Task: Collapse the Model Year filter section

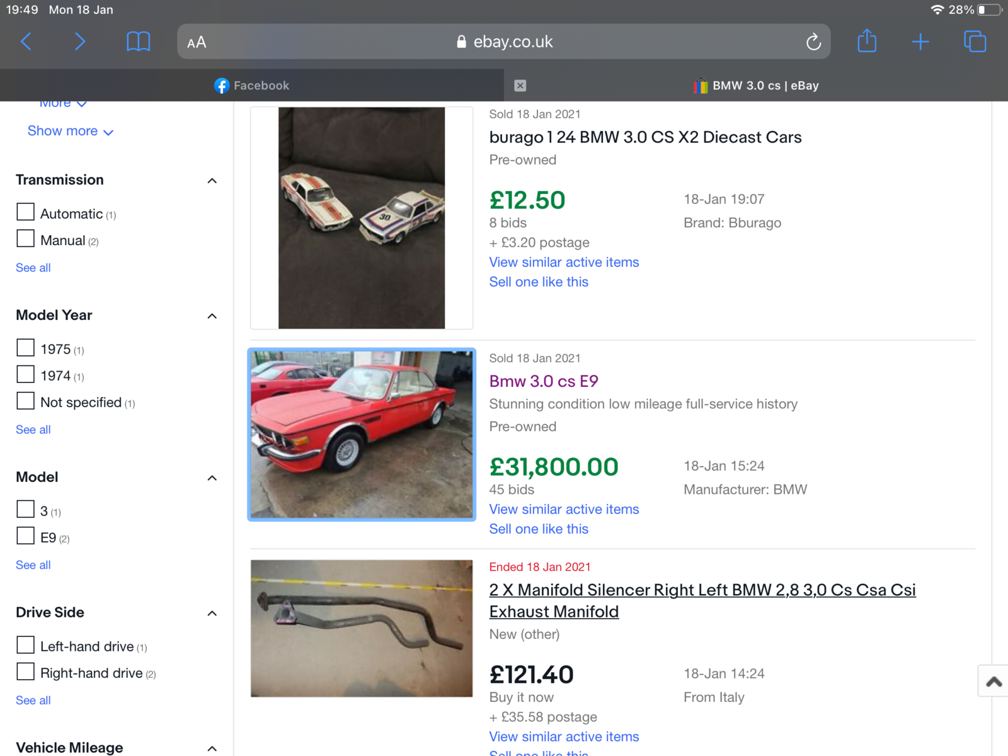Action: click(212, 316)
